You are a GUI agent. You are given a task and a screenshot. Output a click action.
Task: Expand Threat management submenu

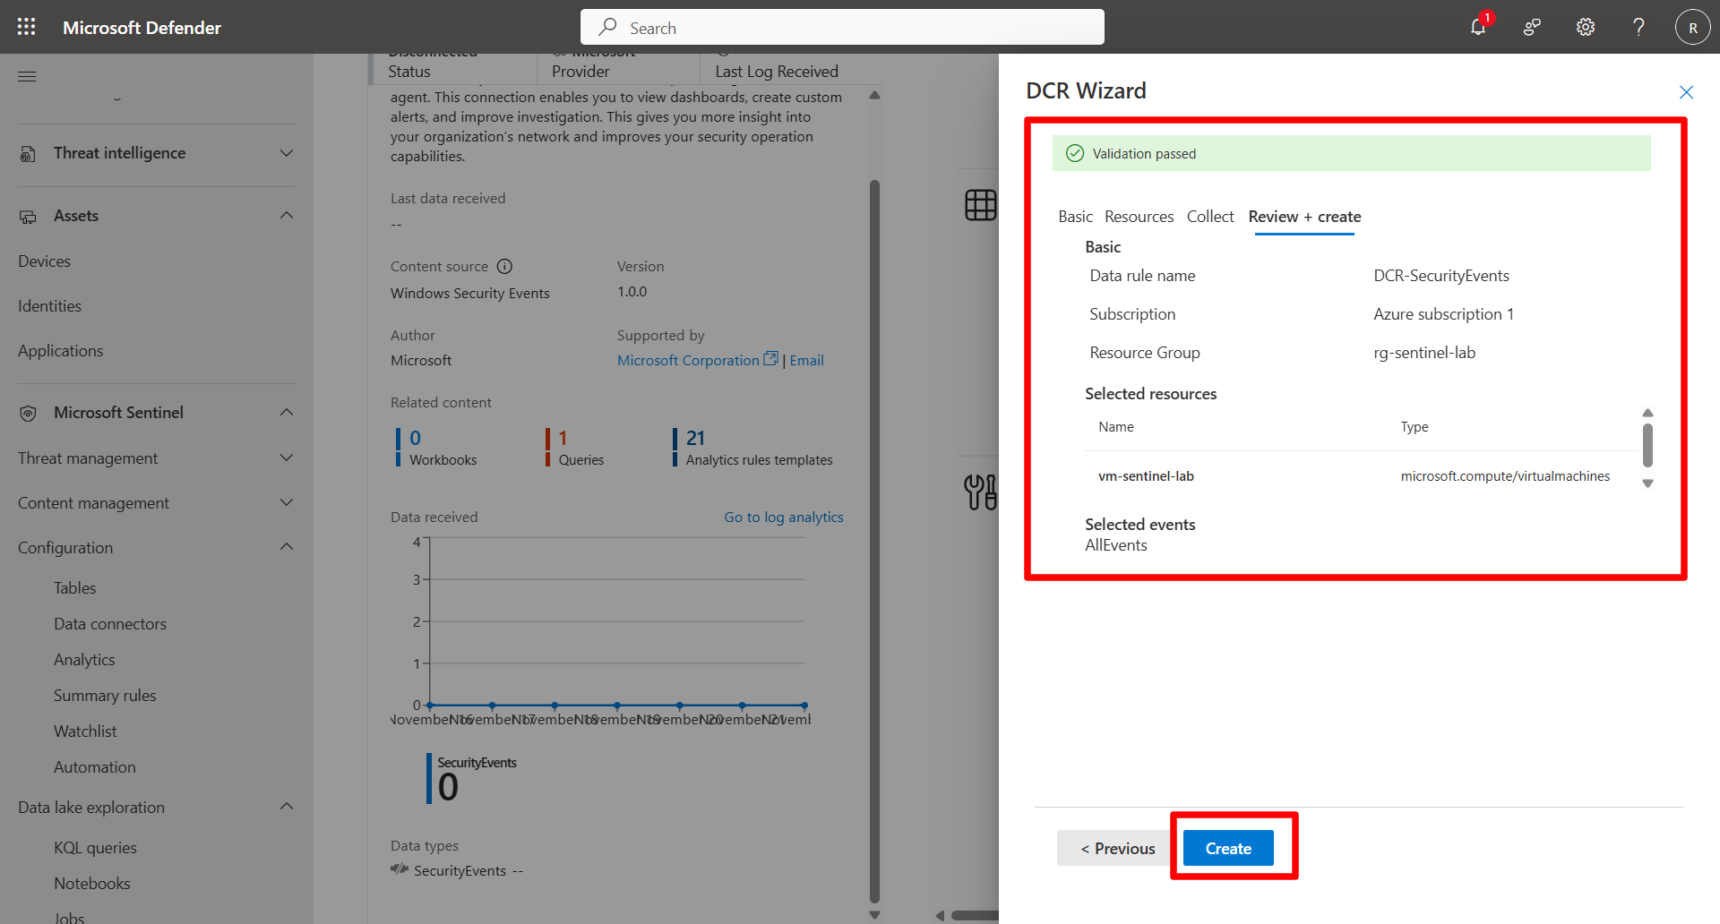point(287,458)
